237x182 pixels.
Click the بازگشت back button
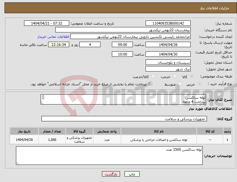coord(111,174)
